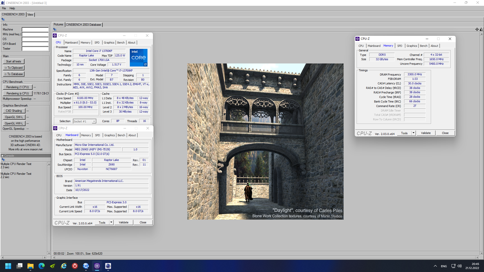484x272 pixels.
Task: Click the CINEBENCH app icon in the title bar
Action: point(3,3)
